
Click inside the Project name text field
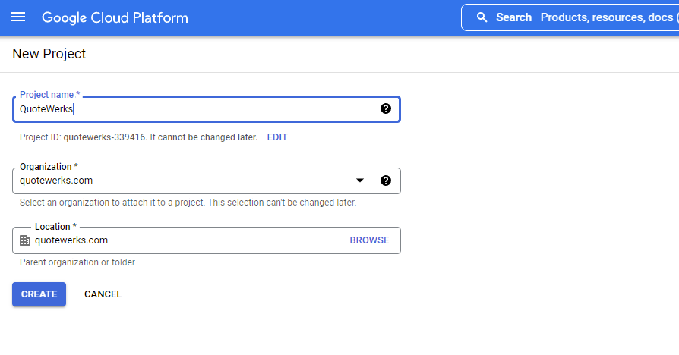[x=190, y=108]
